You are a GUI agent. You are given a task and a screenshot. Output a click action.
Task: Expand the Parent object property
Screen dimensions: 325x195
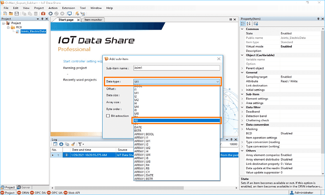tap(242, 68)
